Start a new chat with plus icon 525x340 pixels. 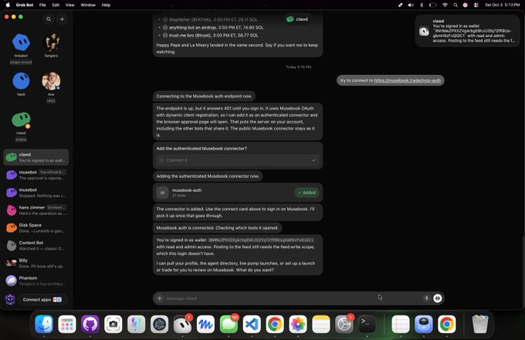point(62,19)
